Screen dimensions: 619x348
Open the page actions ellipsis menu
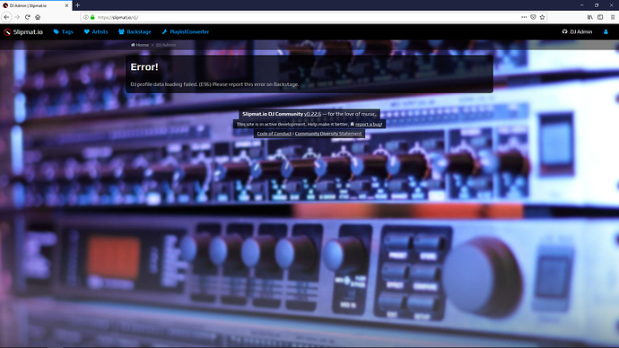[x=524, y=17]
